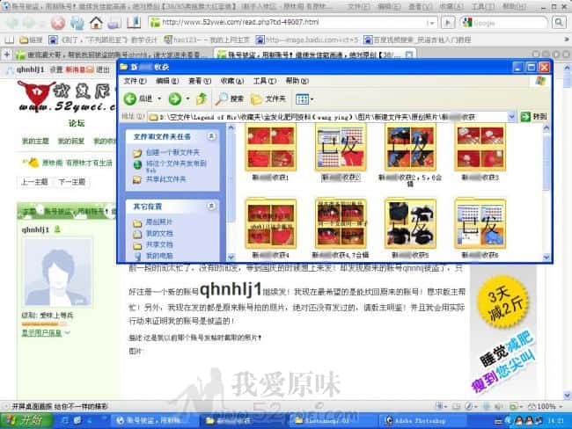Viewport: 572px width, 429px height.
Task: Open Explorer Favorites (收藏) menu
Action: point(232,81)
